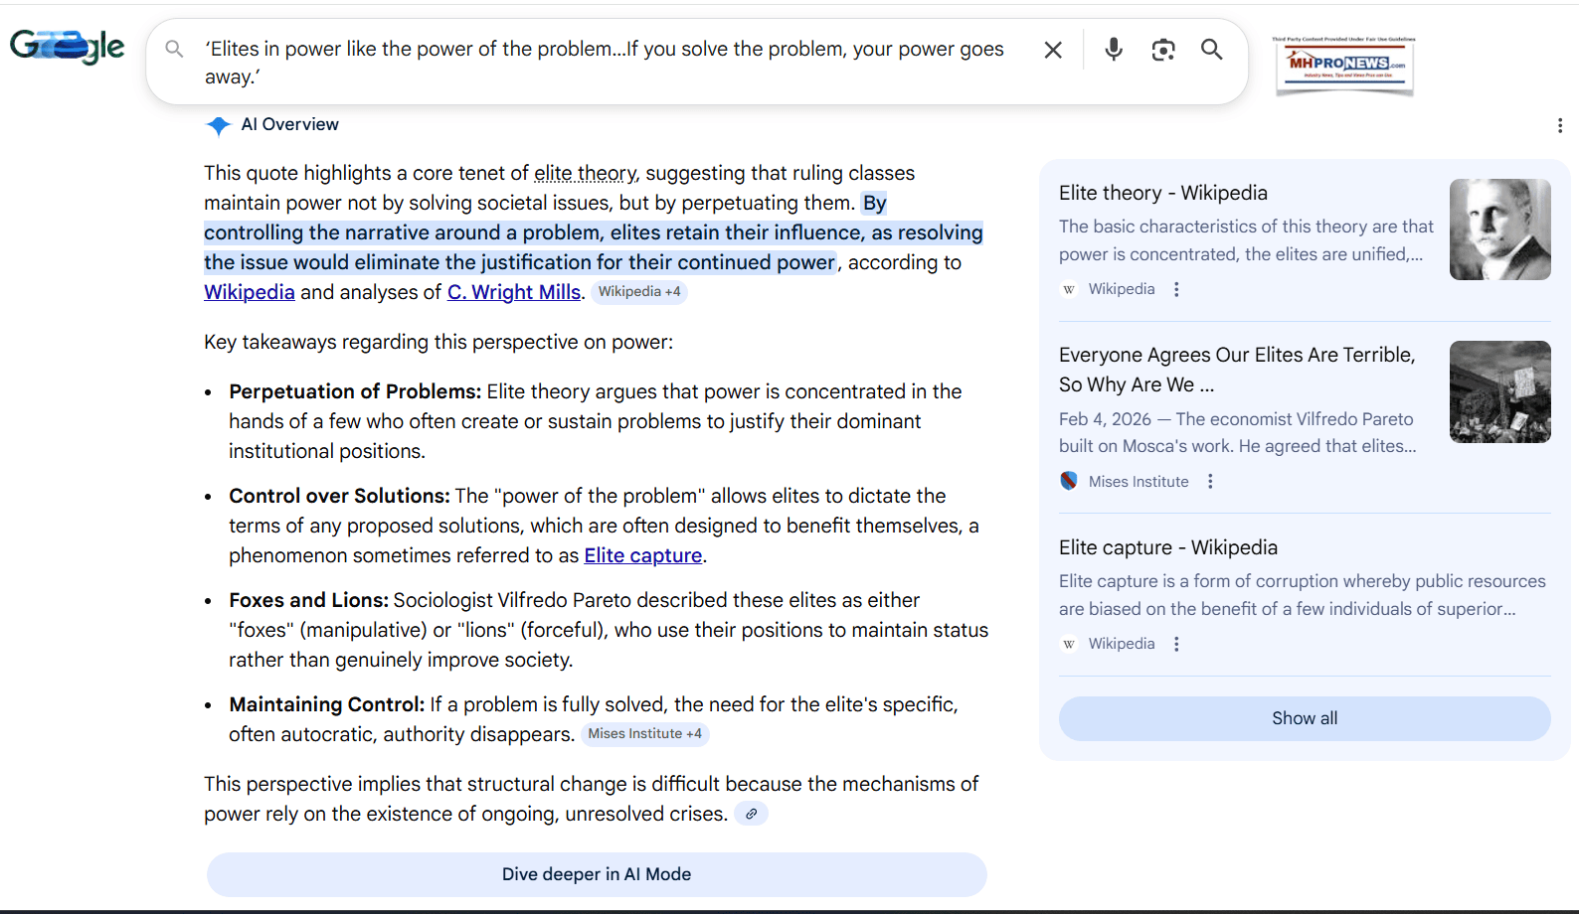Start voice search with microphone icon
Viewport: 1579px width, 914px height.
[1114, 49]
